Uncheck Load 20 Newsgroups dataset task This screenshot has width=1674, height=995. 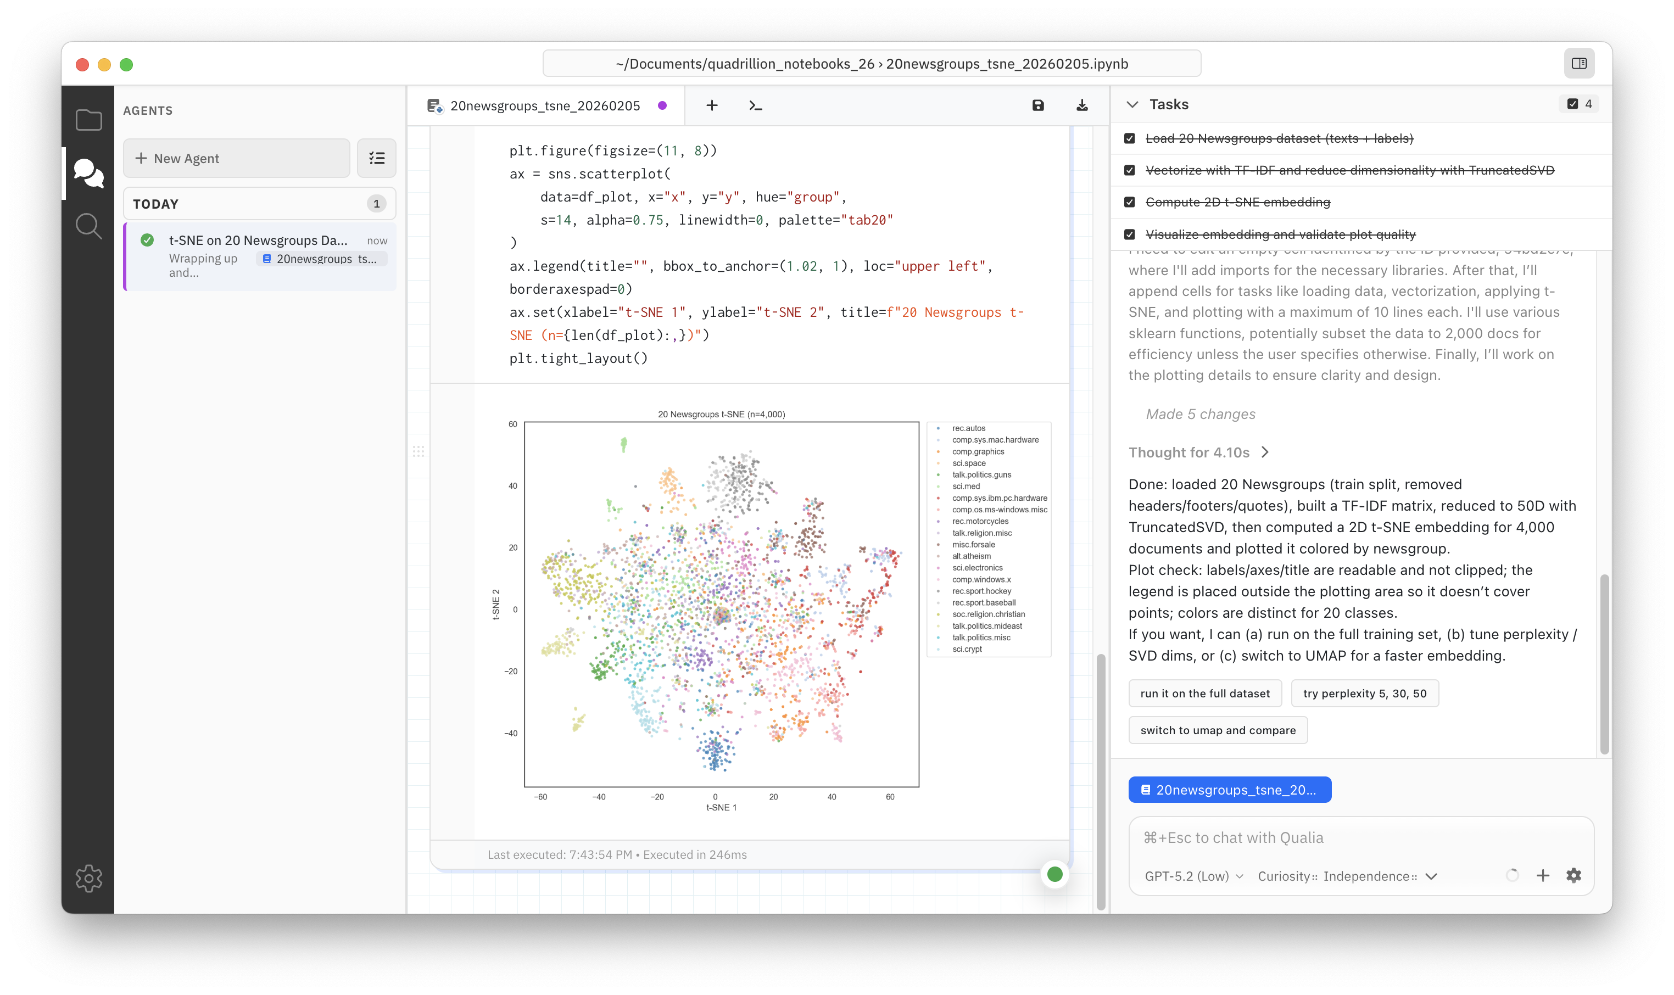(1130, 138)
